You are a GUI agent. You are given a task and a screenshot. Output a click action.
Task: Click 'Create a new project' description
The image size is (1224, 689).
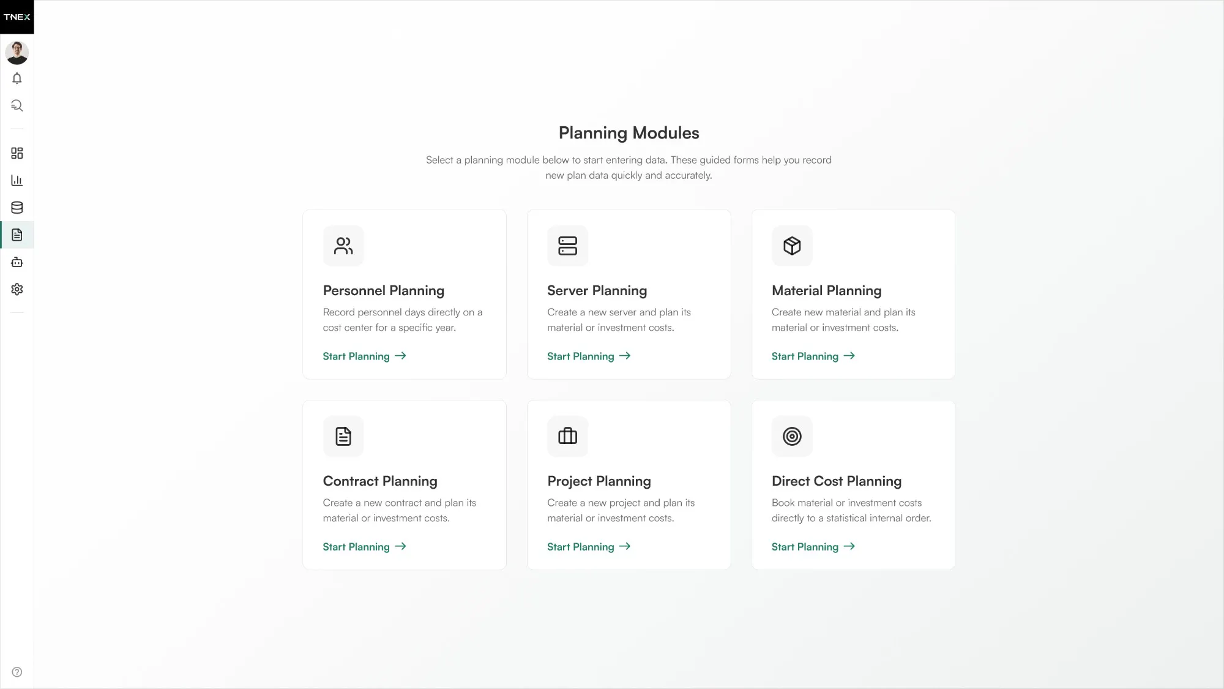(x=621, y=510)
